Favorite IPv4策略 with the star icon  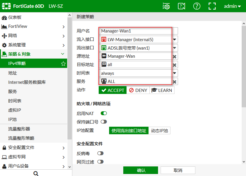click(63, 63)
